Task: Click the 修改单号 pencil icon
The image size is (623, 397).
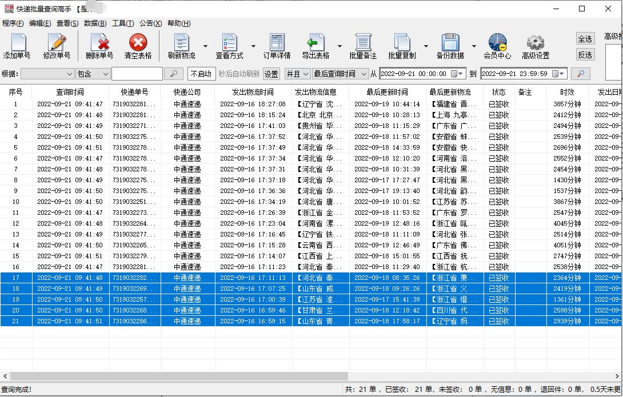Action: (57, 43)
